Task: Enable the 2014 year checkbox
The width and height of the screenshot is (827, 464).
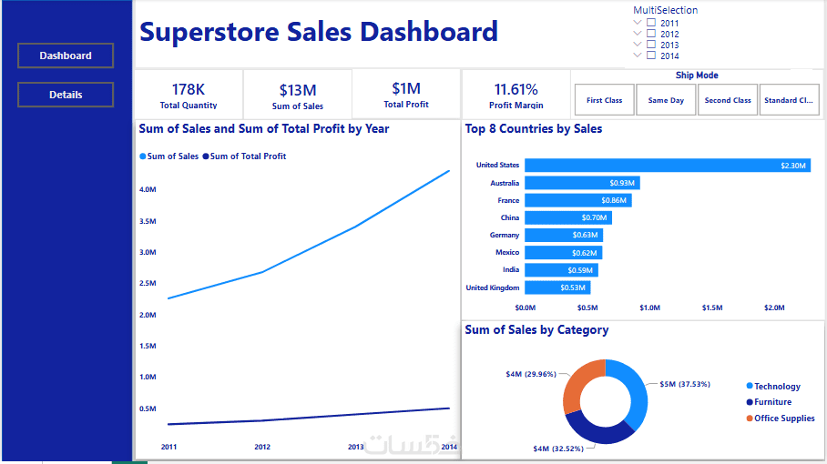Action: point(651,55)
